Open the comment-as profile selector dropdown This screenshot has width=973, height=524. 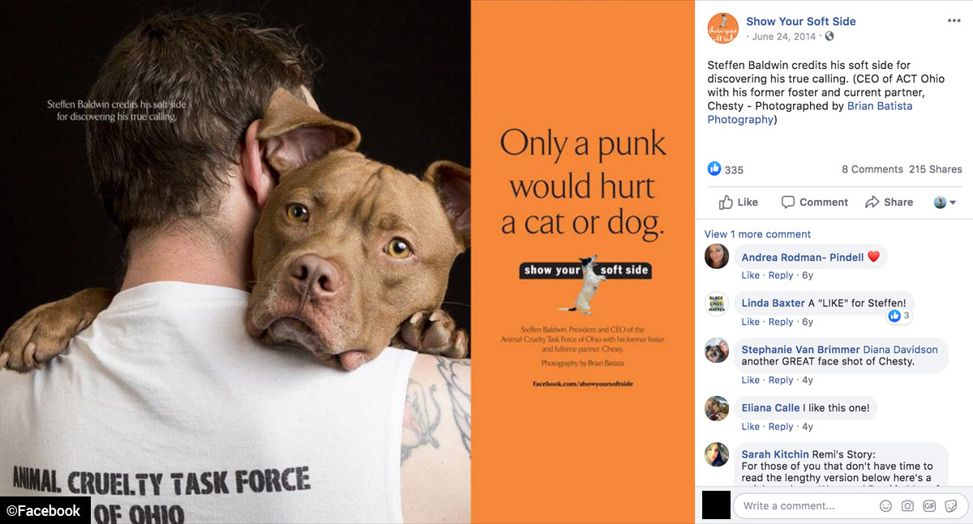pos(945,202)
